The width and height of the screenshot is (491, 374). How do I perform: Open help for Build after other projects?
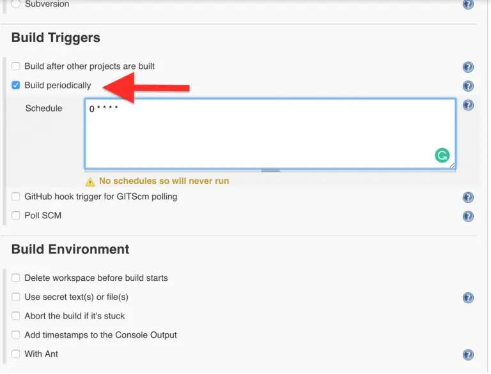point(468,67)
